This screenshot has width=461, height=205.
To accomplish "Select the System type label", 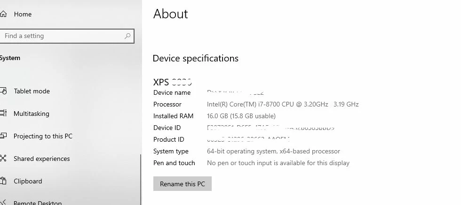I will click(171, 152).
